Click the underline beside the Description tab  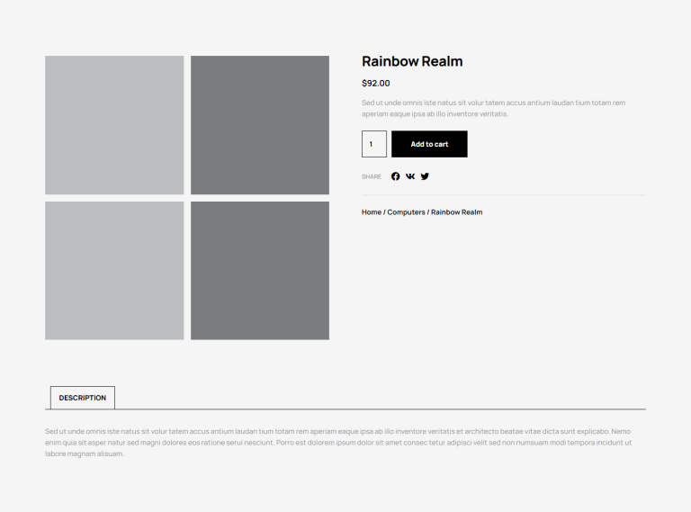[378, 409]
